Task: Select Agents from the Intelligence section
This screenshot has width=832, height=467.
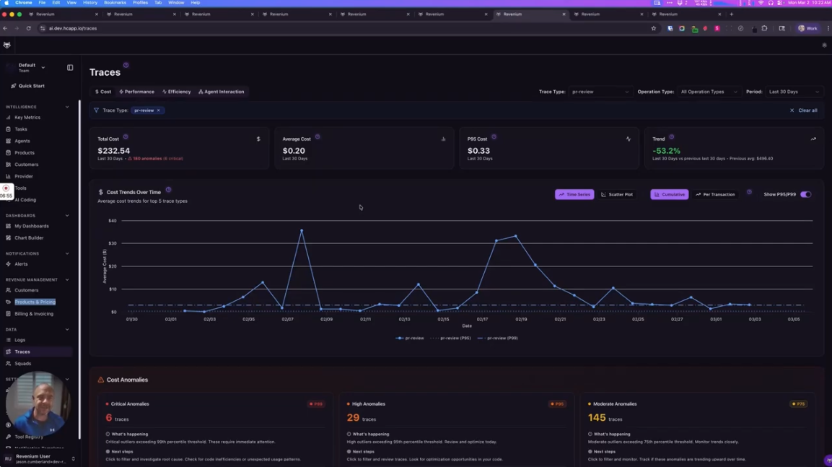Action: click(x=22, y=141)
